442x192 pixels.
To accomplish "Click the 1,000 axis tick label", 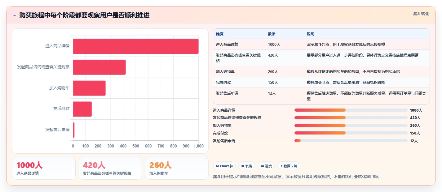I will (198, 146).
